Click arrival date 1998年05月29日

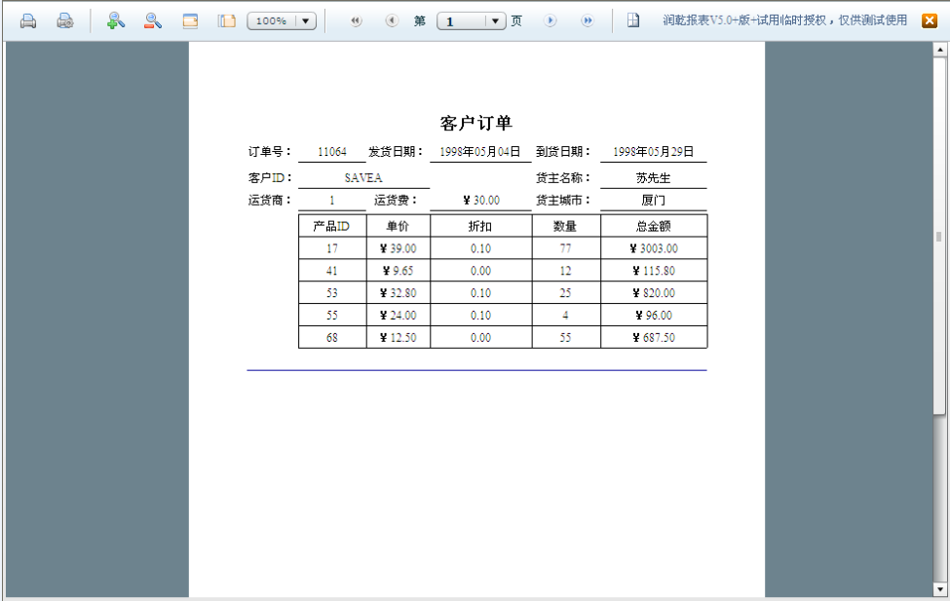[x=653, y=151]
